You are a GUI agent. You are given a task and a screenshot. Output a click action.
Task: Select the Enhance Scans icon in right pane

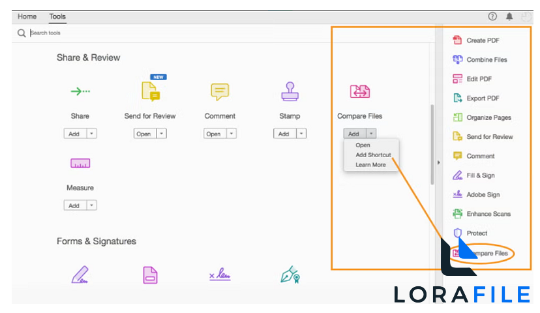pos(457,213)
